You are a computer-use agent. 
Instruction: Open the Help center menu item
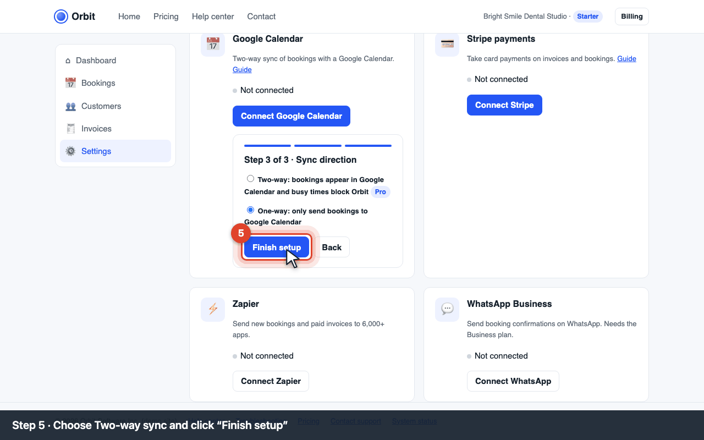213,16
